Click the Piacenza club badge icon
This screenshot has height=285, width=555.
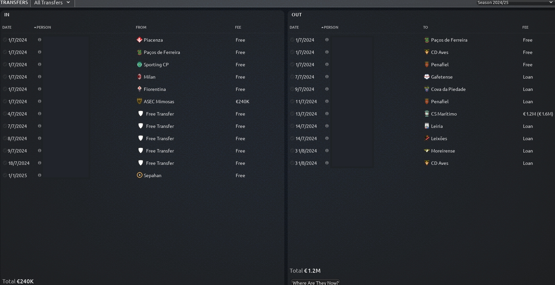[139, 40]
